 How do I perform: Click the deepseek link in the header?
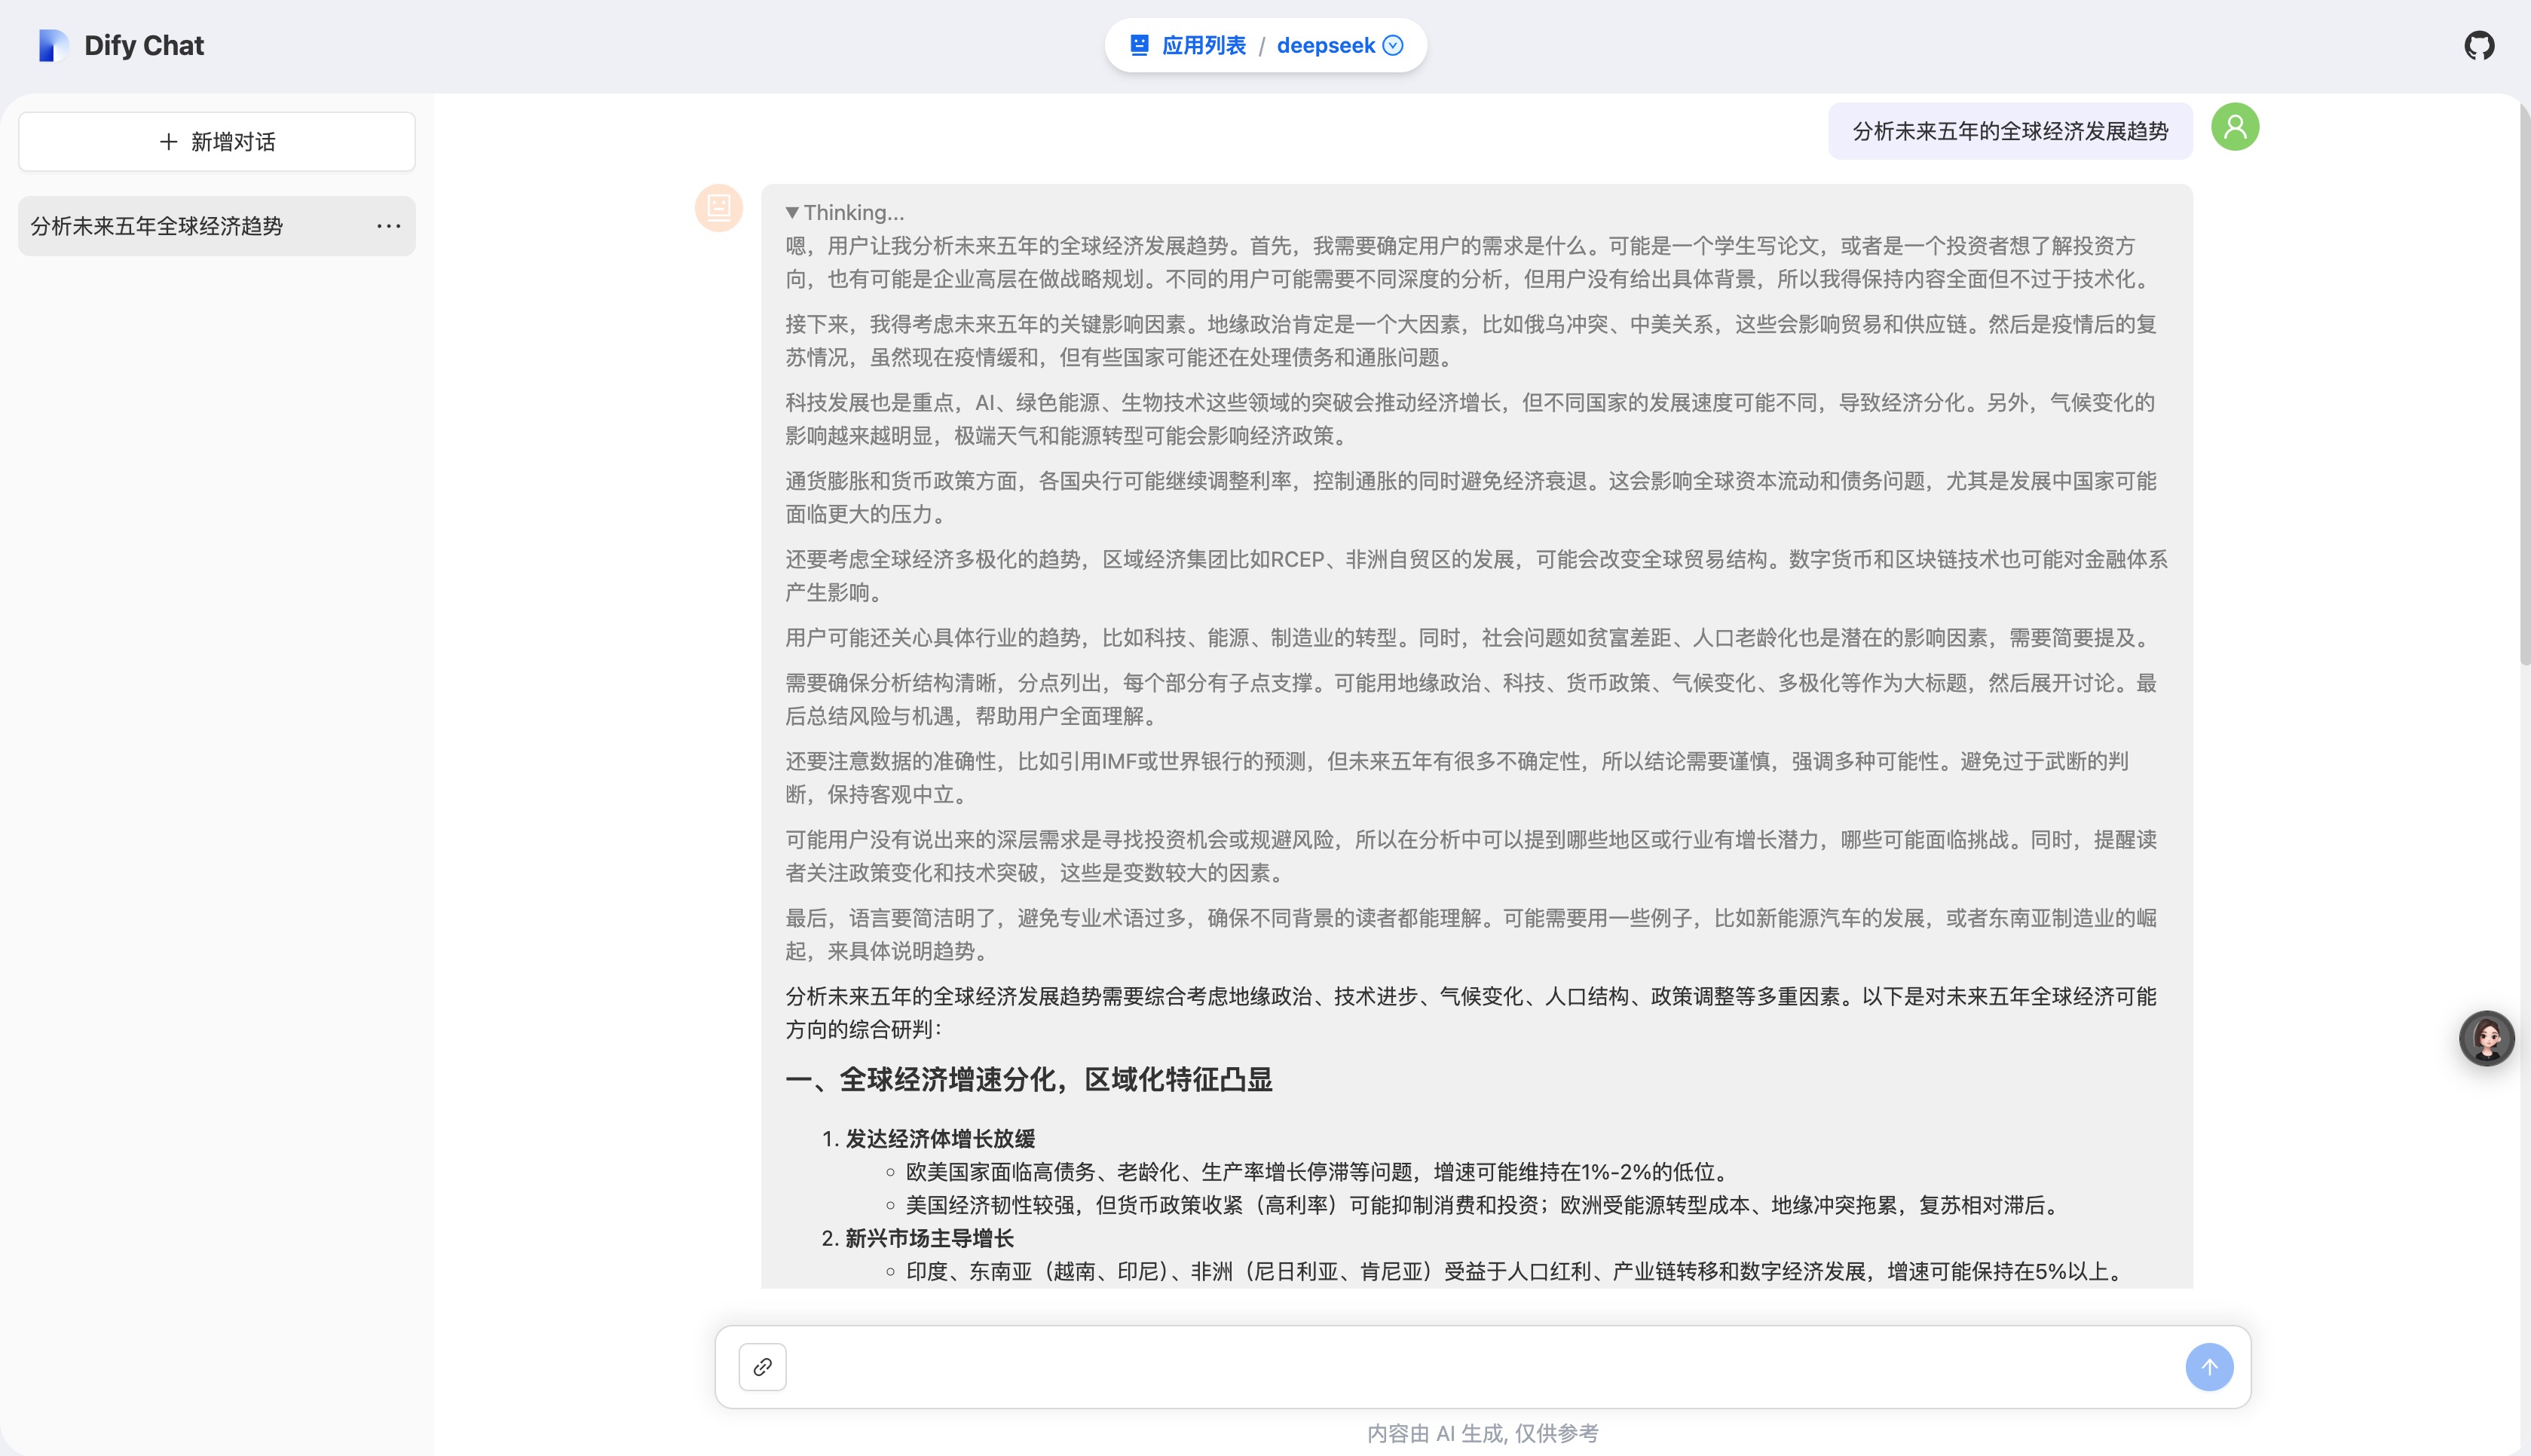click(x=1328, y=45)
